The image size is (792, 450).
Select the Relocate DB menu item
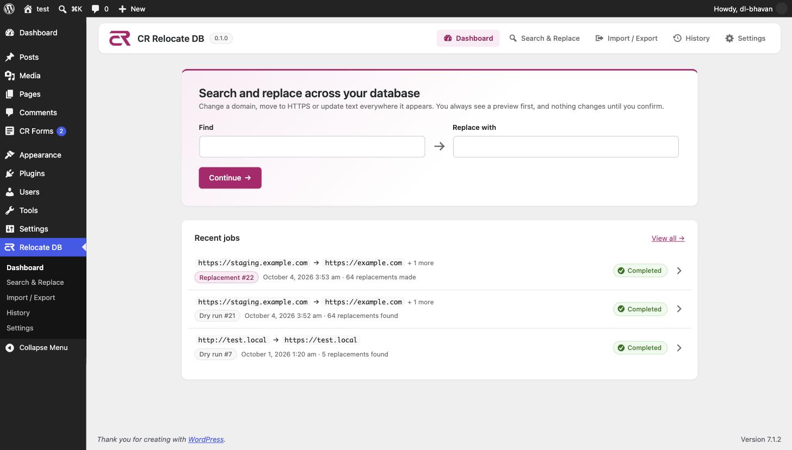(43, 247)
